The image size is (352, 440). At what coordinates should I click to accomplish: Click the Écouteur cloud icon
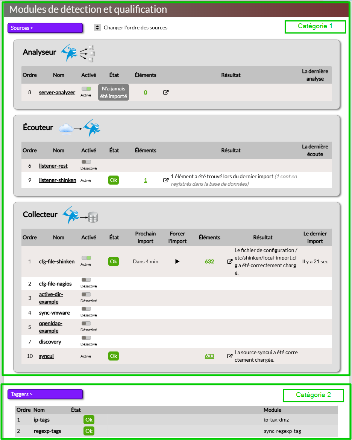[66, 128]
